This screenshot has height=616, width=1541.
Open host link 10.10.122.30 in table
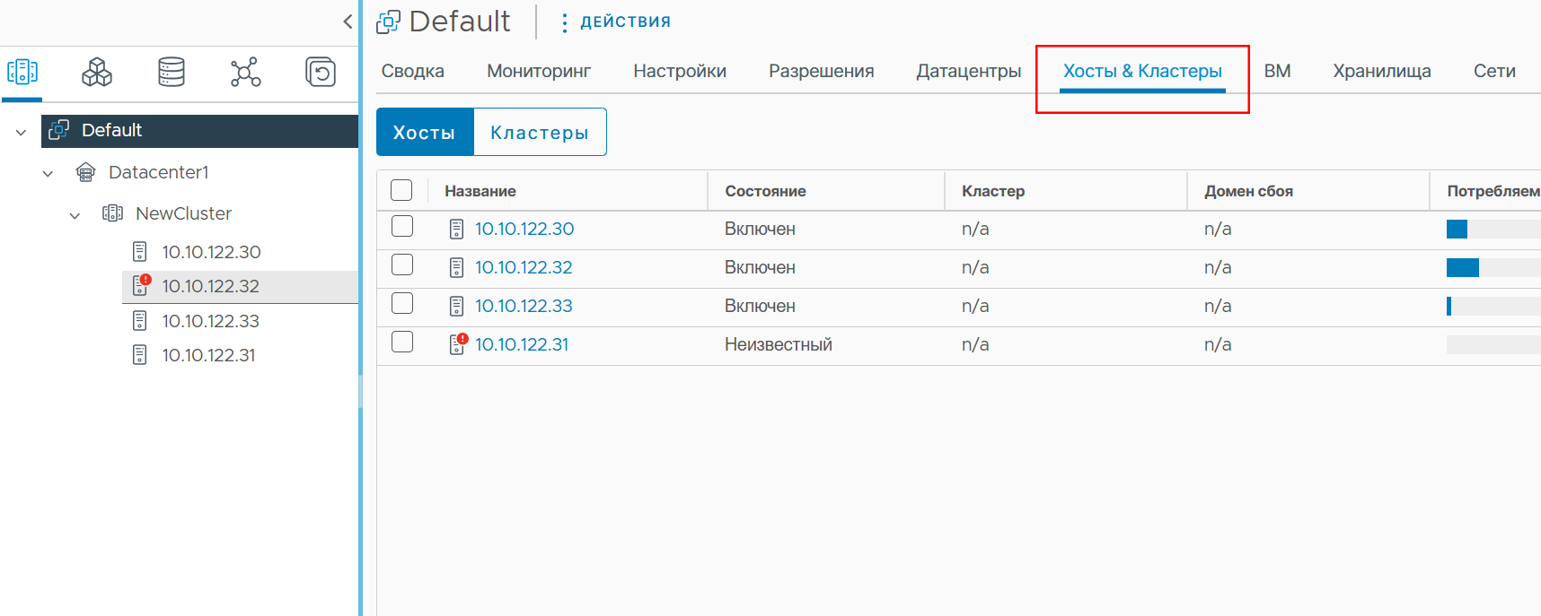click(524, 229)
